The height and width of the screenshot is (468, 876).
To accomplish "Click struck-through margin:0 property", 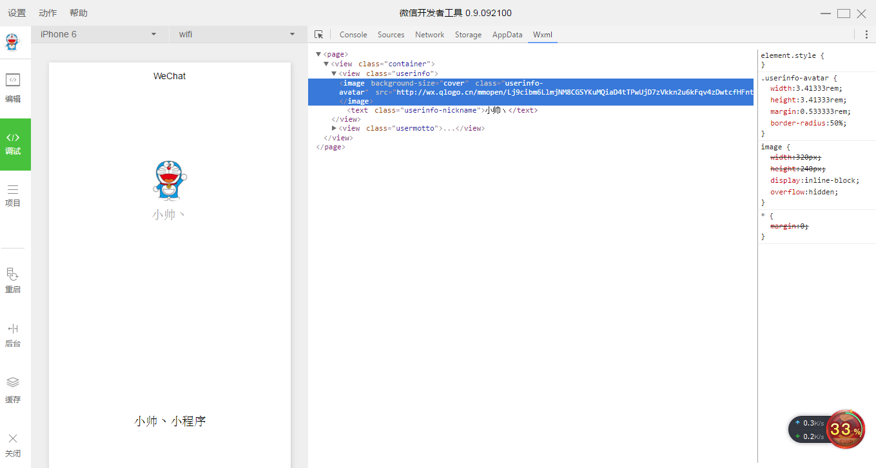I will [x=790, y=226].
